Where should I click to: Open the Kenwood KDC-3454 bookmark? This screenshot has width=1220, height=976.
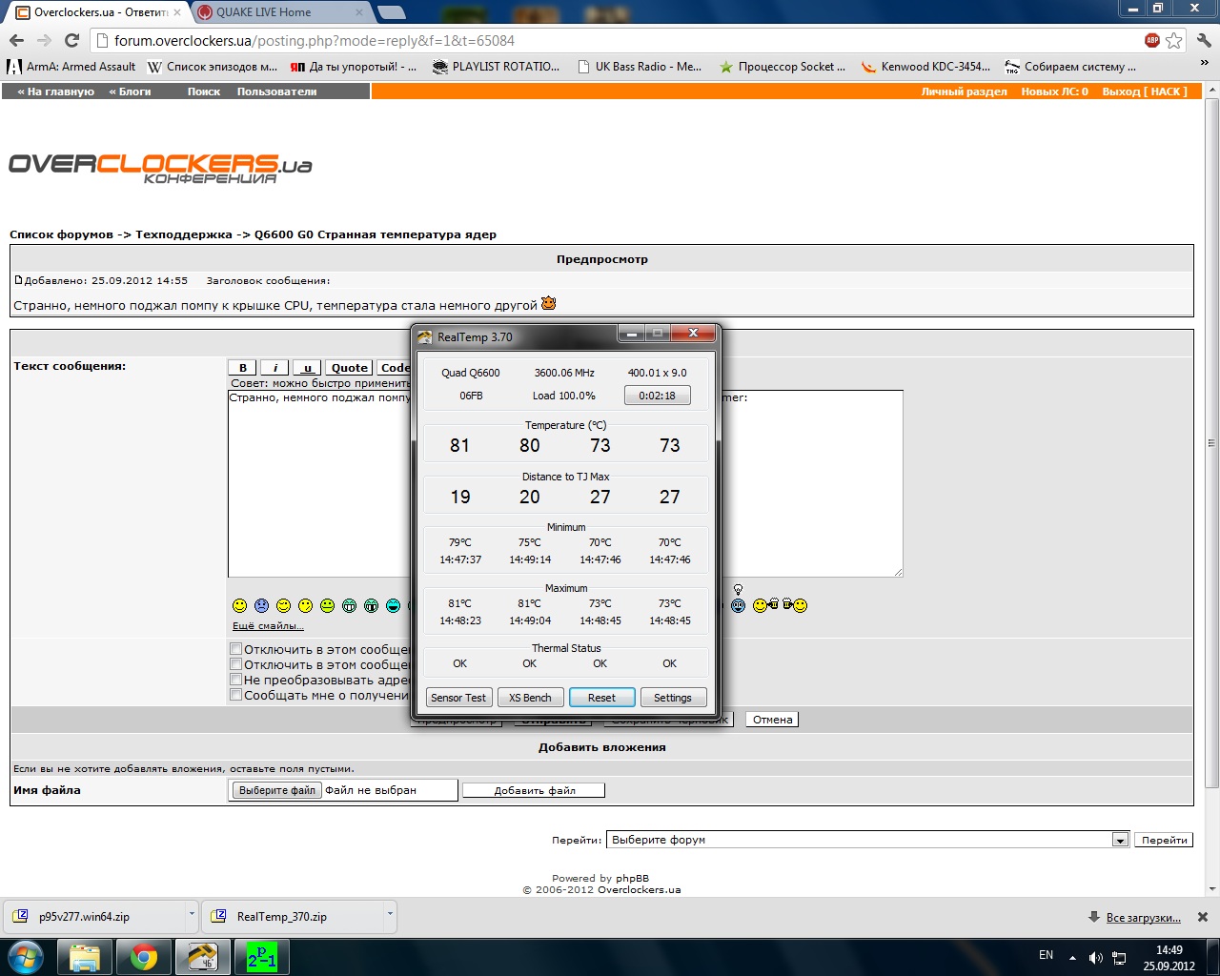click(x=925, y=67)
